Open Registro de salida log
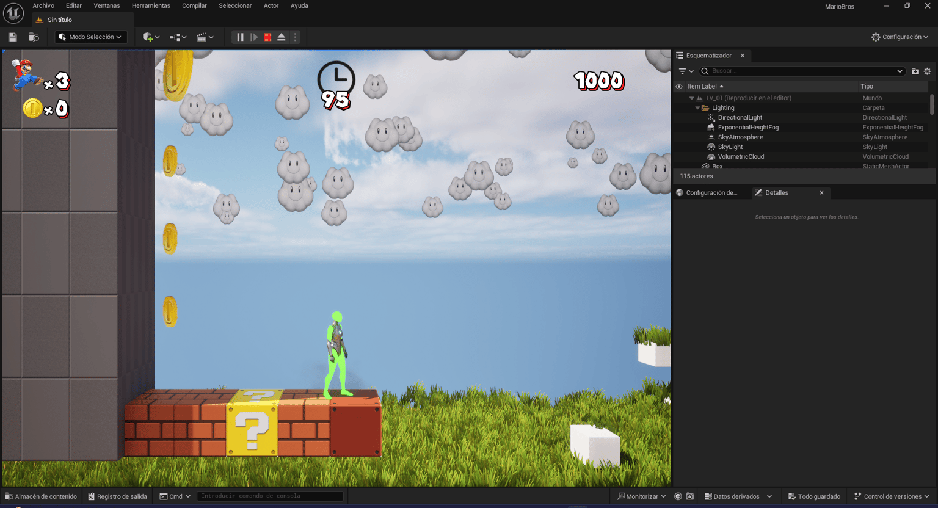Viewport: 938px width, 508px height. pyautogui.click(x=118, y=496)
